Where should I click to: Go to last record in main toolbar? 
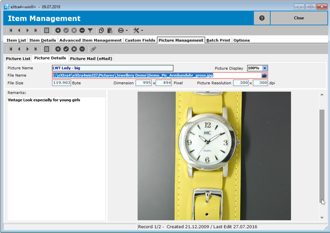36,30
